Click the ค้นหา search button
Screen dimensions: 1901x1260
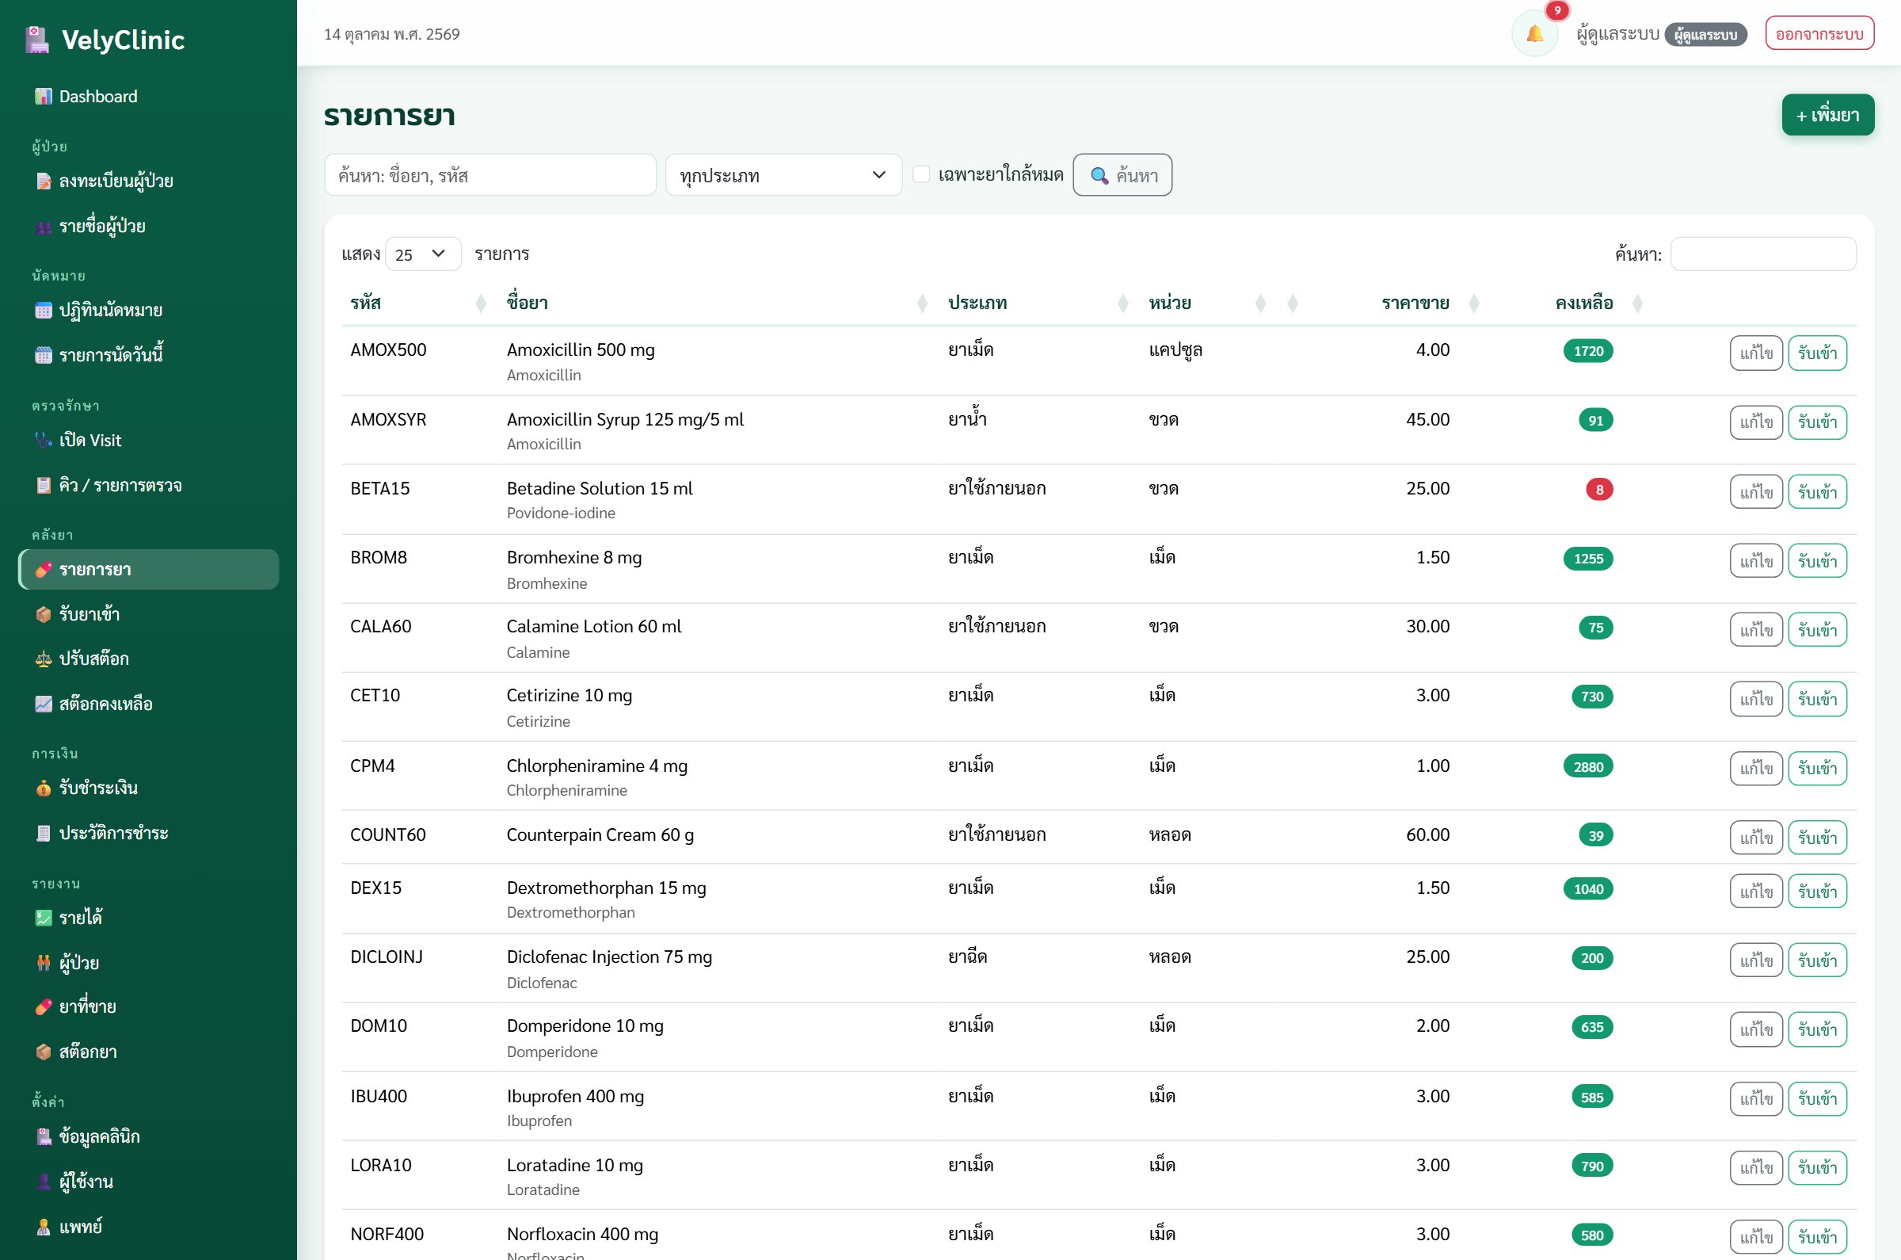pyautogui.click(x=1122, y=175)
